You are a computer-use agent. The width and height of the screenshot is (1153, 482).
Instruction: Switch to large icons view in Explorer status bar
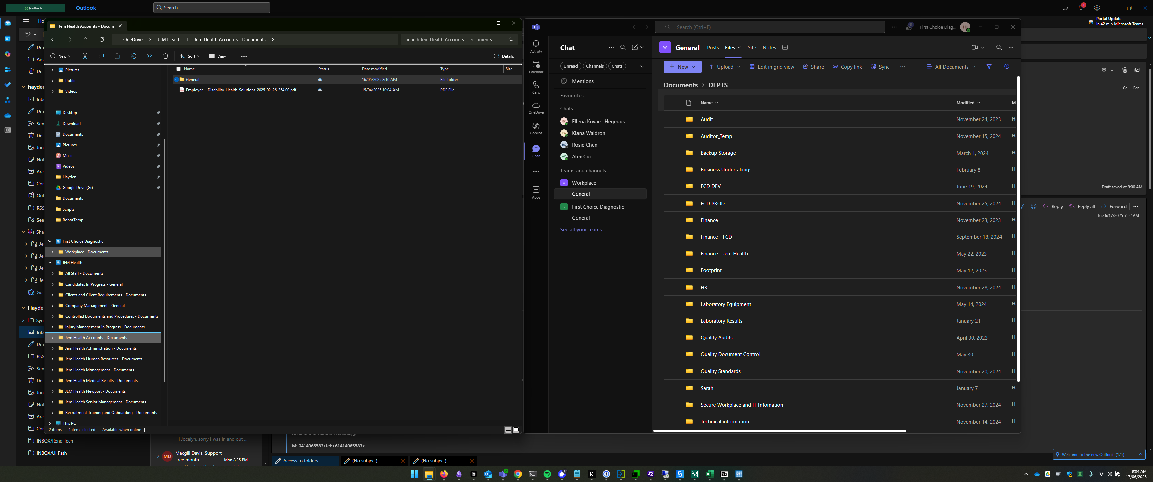(x=516, y=430)
